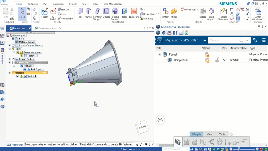The height and width of the screenshot is (151, 268).
Task: Select the Bend Angle tool
Action: pos(211,14)
